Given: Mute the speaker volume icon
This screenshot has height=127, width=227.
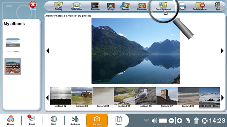Looking at the screenshot, I should click(x=154, y=121).
